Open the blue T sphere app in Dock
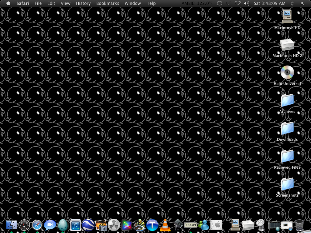Viewport: 311px width, 233px height. click(152, 225)
